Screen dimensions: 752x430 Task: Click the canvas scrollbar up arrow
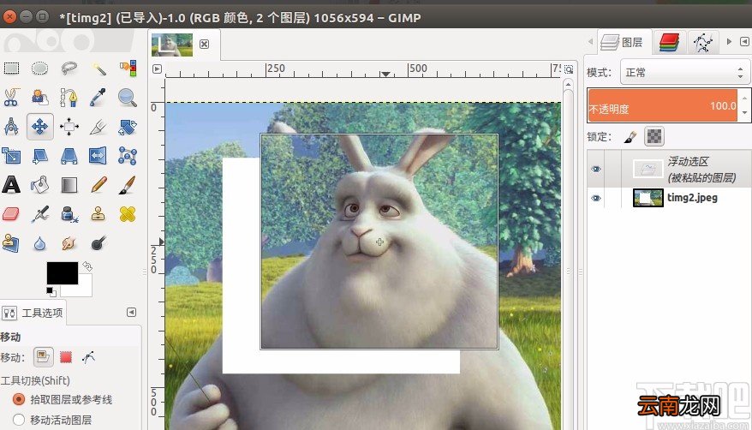[x=568, y=84]
